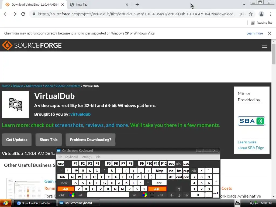
Task: Open a new tab with the plus button
Action: click(x=137, y=5)
